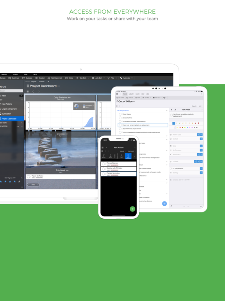
Task: Open Daily Statistics options dots
Action: 70,98
